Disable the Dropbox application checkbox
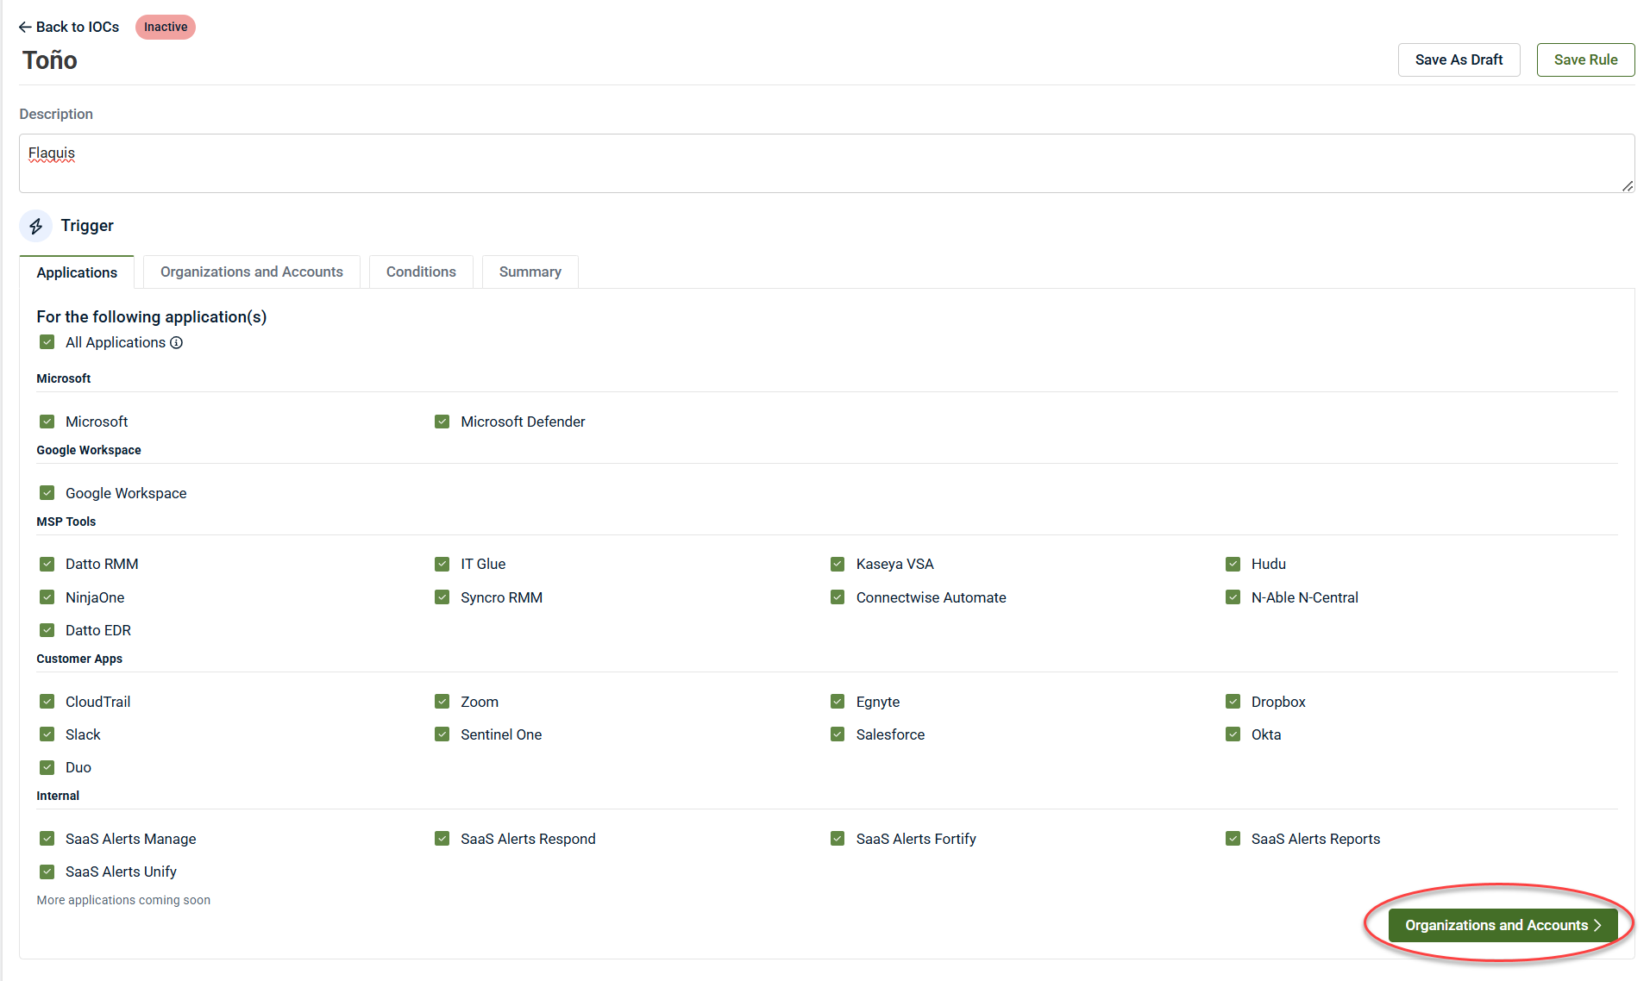The image size is (1650, 981). 1233,702
